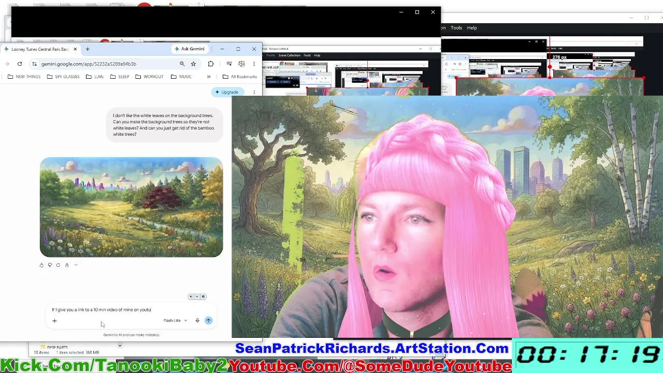
Task: Like the response with thumbs up
Action: point(41,265)
